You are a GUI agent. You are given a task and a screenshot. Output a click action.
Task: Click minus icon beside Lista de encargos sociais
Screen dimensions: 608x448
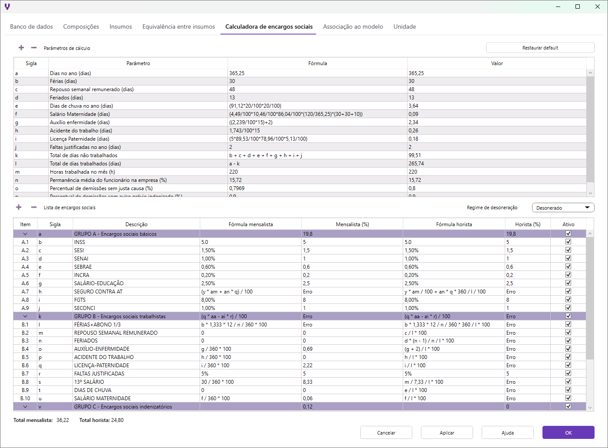[34, 207]
